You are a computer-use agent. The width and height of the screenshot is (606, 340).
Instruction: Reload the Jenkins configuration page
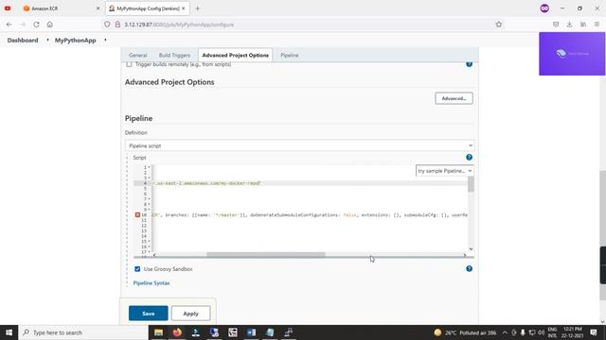click(36, 25)
